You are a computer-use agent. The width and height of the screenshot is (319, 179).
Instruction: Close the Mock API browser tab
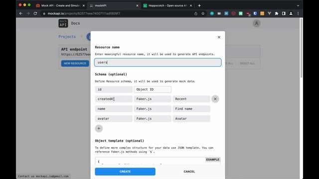coord(83,5)
